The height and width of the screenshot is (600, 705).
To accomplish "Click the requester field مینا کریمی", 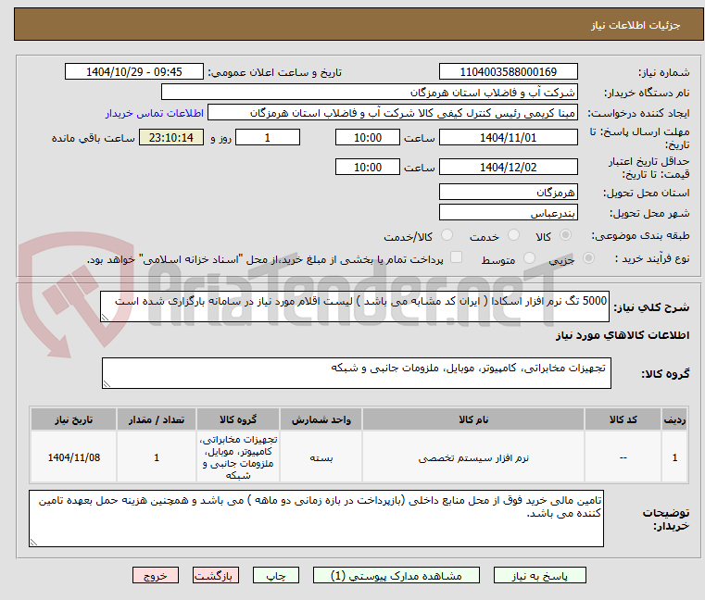I will click(x=392, y=113).
